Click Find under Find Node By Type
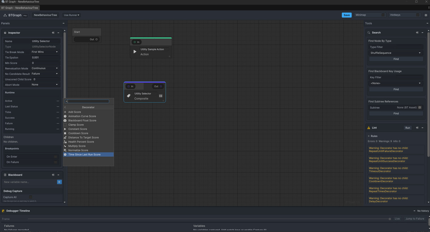This screenshot has height=232, width=430. (x=396, y=59)
